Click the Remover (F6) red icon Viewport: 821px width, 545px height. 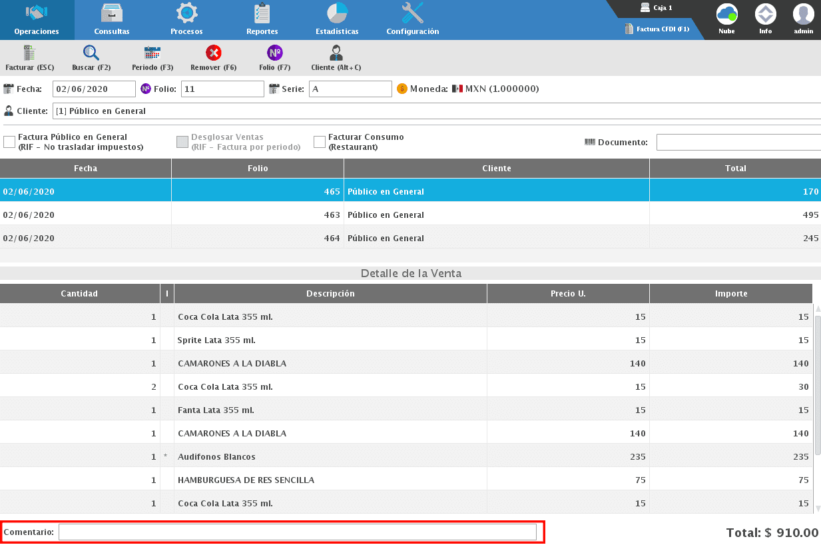[213, 53]
